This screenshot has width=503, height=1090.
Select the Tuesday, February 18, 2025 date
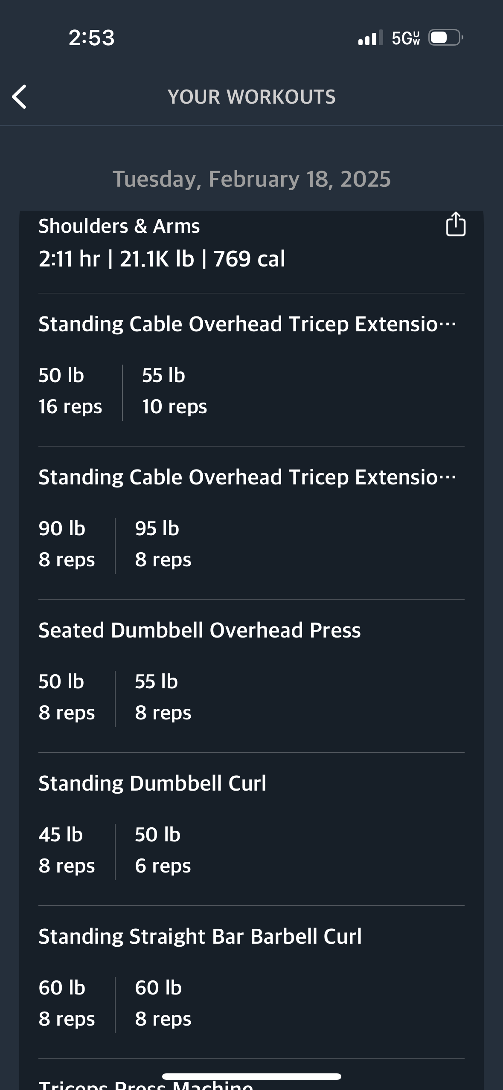tap(251, 179)
